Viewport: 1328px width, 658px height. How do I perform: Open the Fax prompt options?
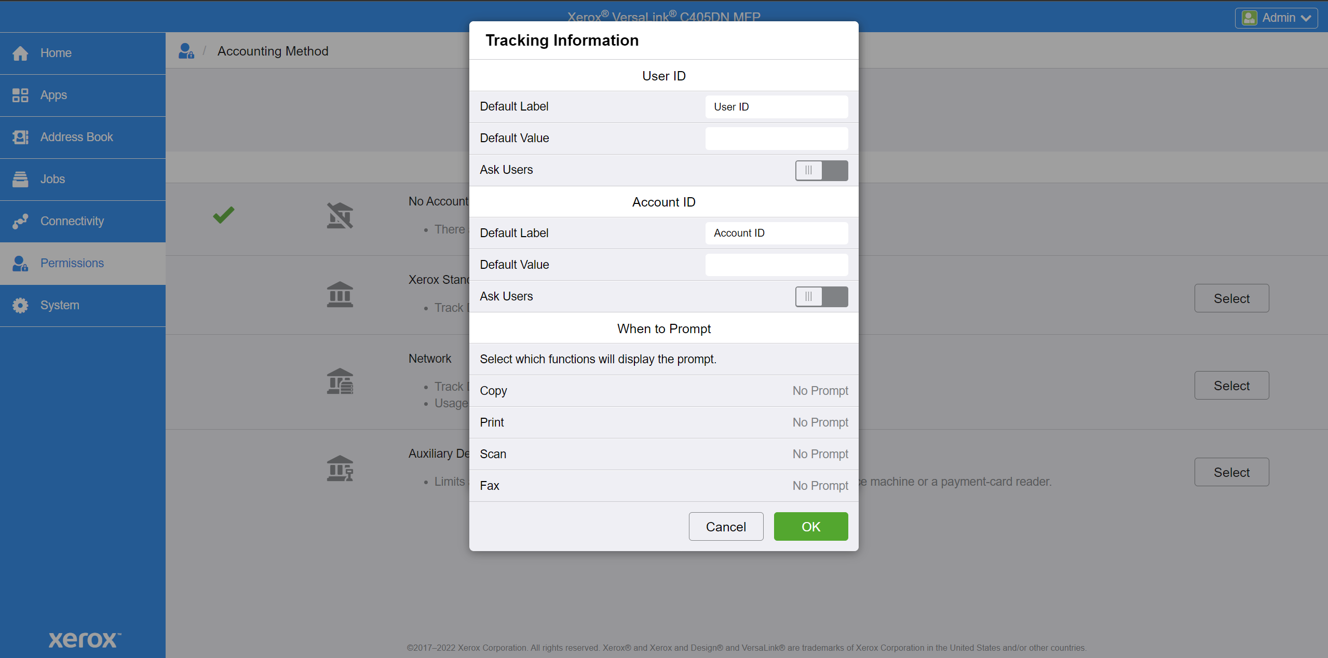tap(819, 485)
